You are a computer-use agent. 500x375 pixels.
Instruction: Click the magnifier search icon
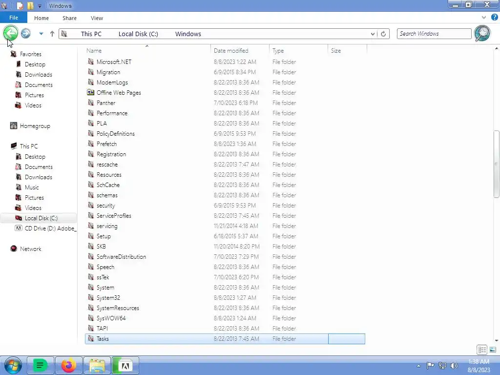click(x=482, y=33)
